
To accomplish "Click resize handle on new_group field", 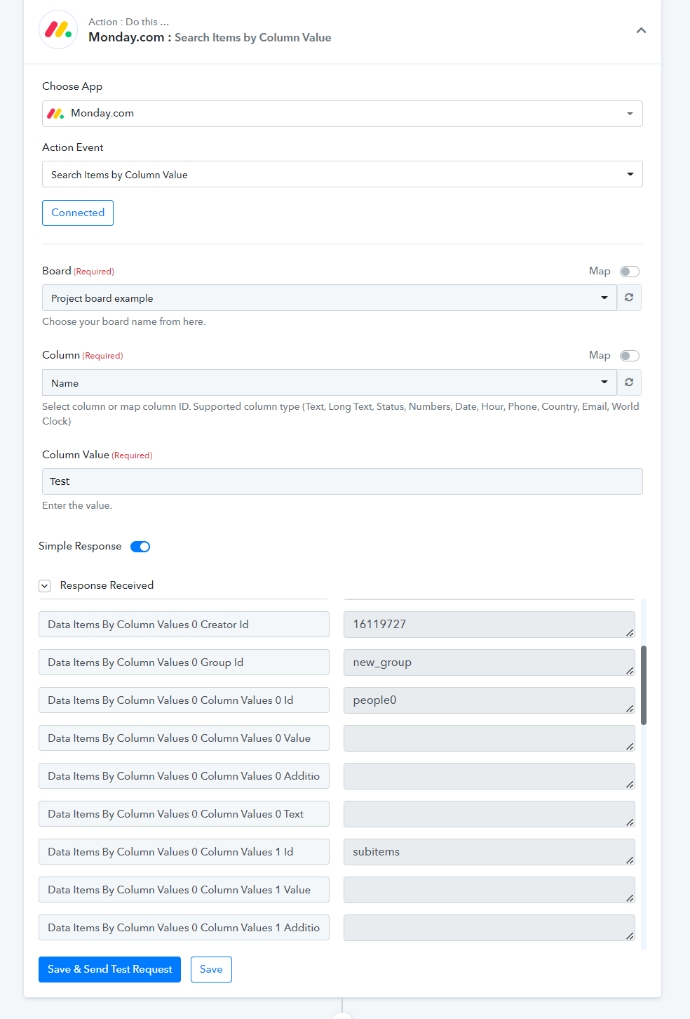I will (x=630, y=671).
